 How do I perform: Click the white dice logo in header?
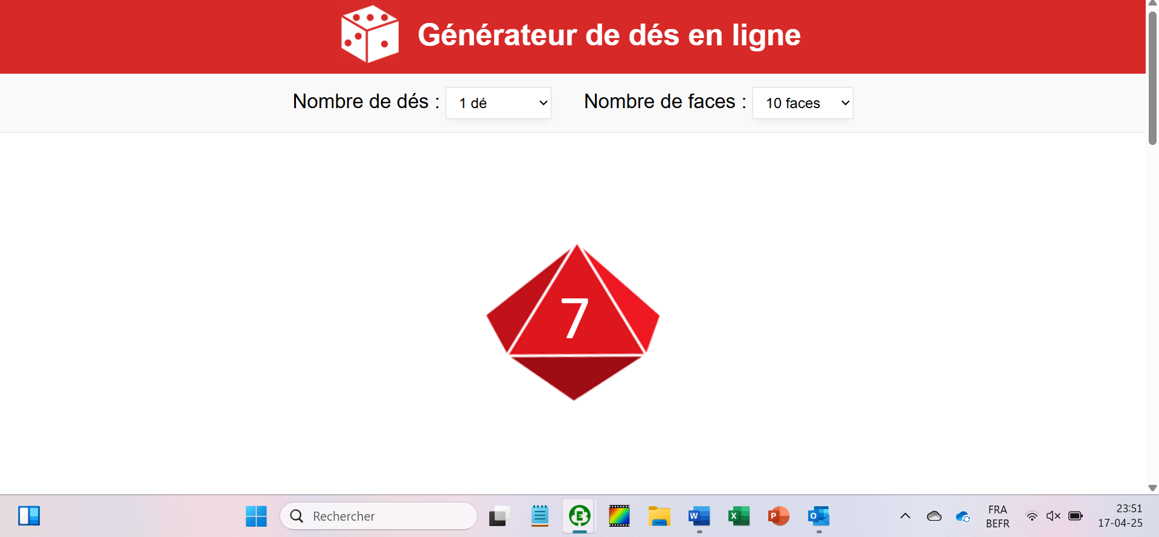pos(370,34)
